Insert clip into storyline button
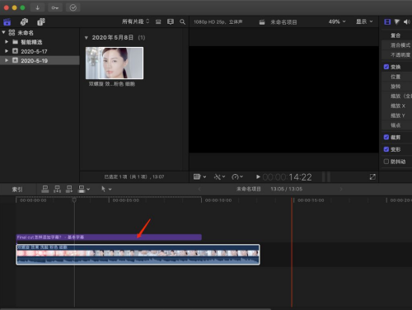The height and width of the screenshot is (310, 412). point(57,189)
